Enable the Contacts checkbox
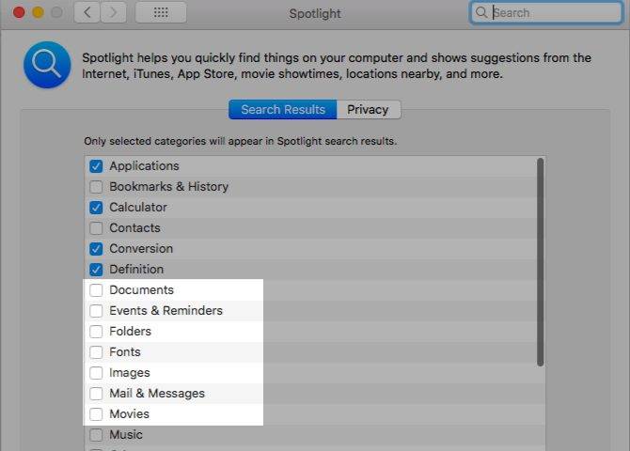The width and height of the screenshot is (630, 451). click(x=96, y=228)
